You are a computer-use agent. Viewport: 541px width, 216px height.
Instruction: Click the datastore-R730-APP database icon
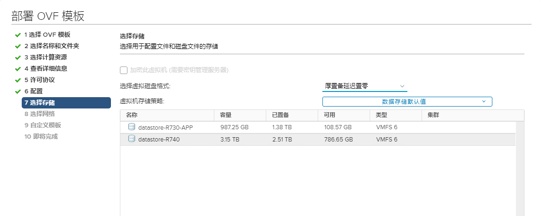pos(131,127)
